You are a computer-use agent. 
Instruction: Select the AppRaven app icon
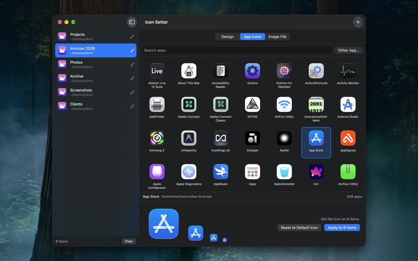(x=220, y=172)
